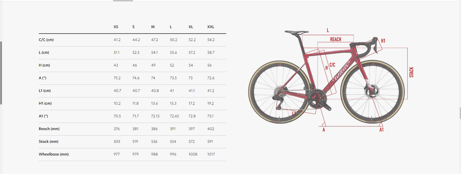
Task: Click the page scrollbar on the right edge
Action: tap(460, 113)
